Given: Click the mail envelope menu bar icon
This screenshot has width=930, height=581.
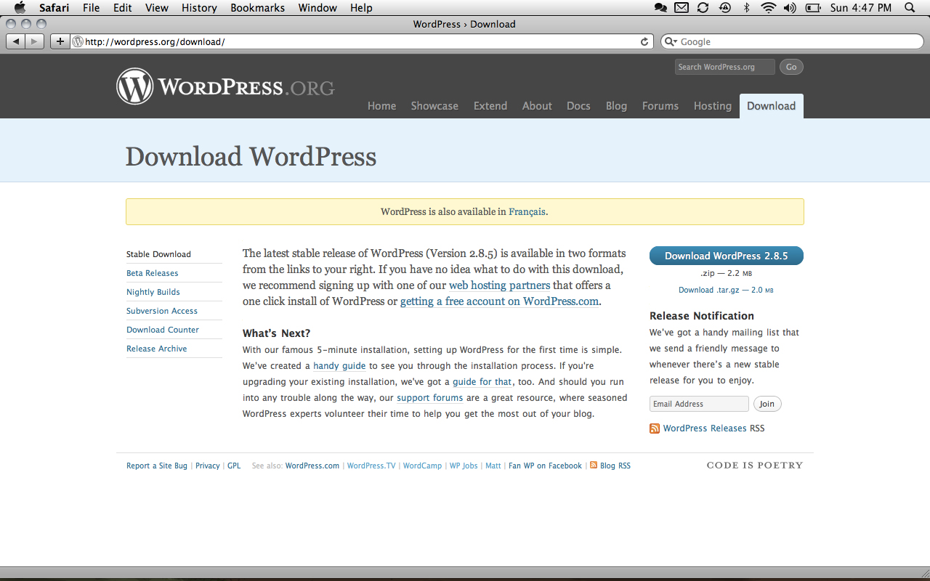Looking at the screenshot, I should (682, 8).
